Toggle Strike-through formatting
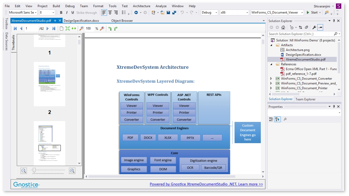Image resolution: width=349 pixels, height=196 pixels. [87, 12]
